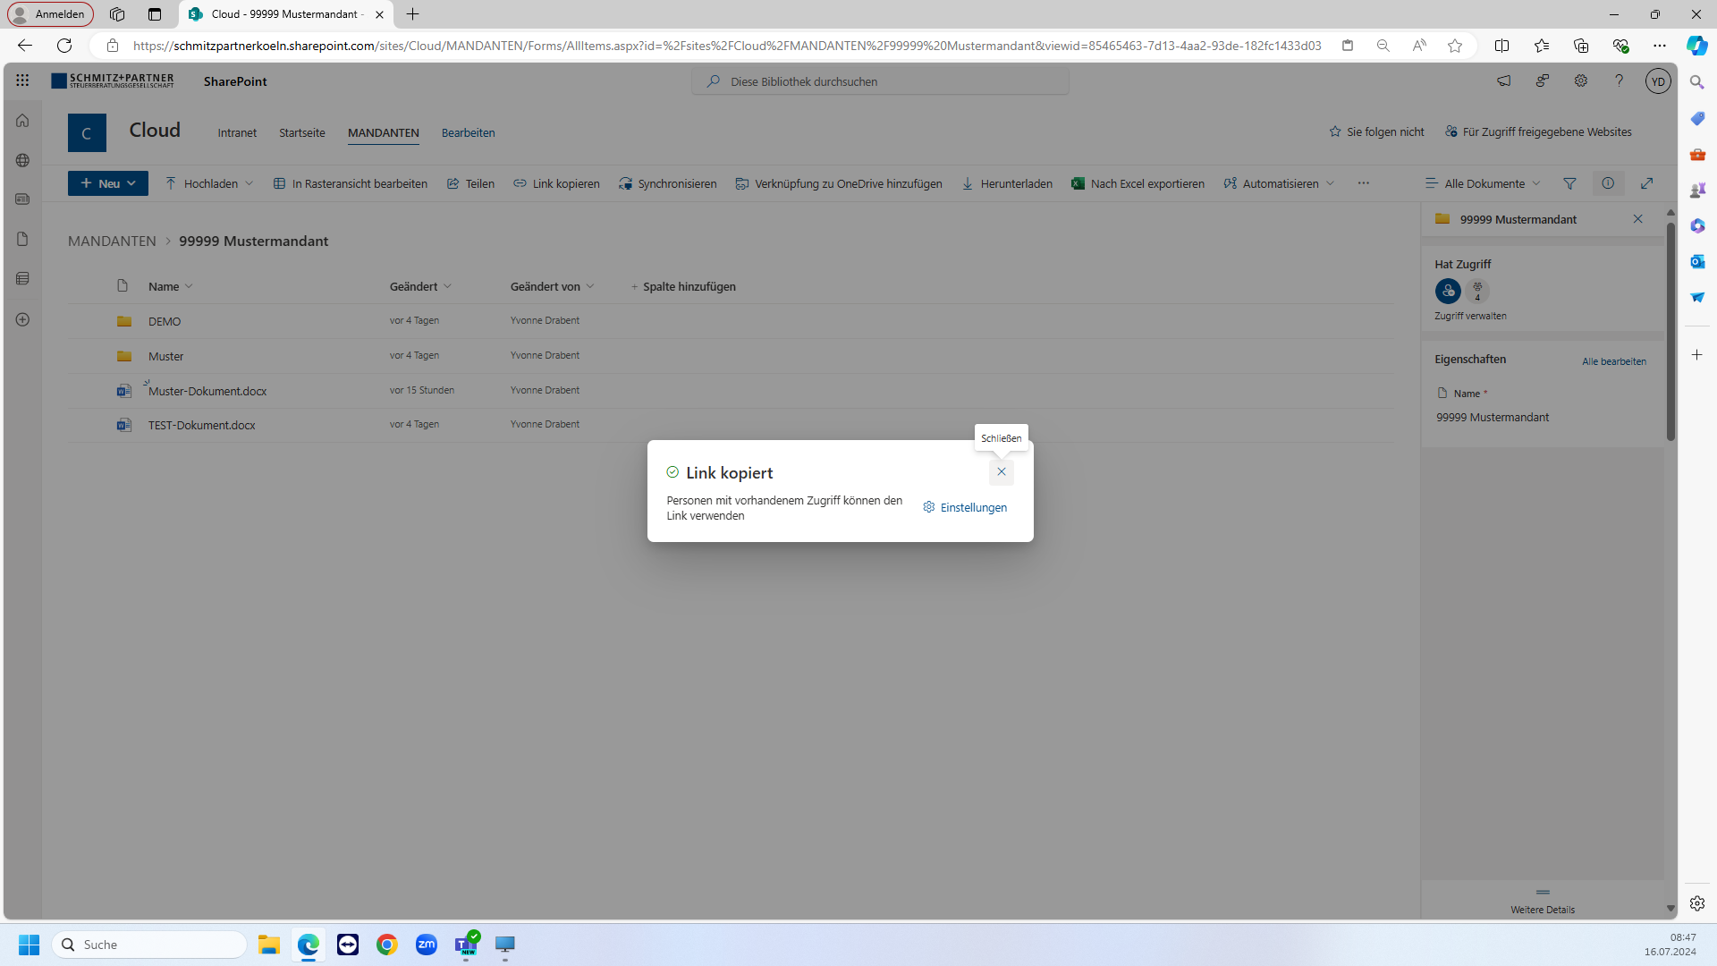The height and width of the screenshot is (966, 1717).
Task: Open the Alle Dokumente view dropdown
Action: coord(1483,183)
